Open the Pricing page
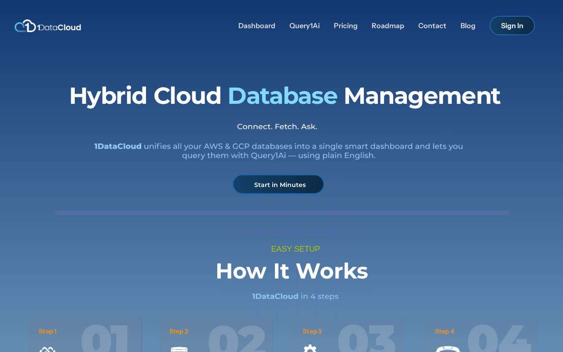 (345, 26)
